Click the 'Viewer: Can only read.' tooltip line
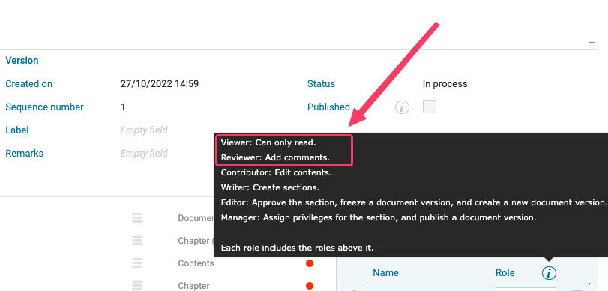Viewport: 608px width, 291px height. [268, 142]
